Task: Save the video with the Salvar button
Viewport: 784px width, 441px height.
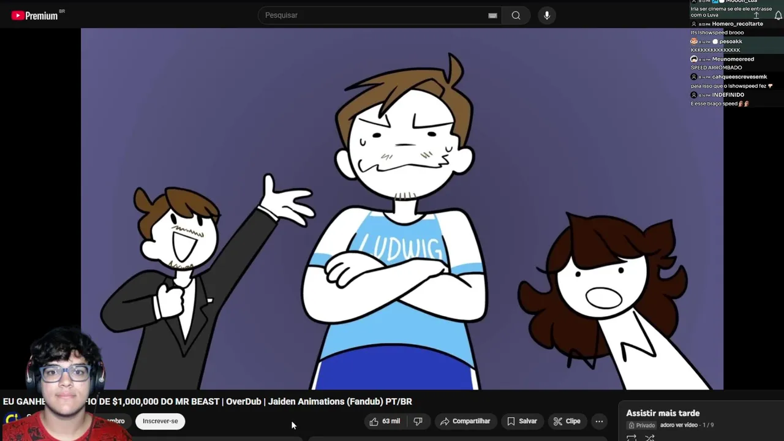Action: [522, 421]
